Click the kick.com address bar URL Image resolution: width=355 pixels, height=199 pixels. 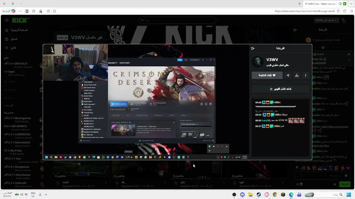pyautogui.click(x=305, y=11)
